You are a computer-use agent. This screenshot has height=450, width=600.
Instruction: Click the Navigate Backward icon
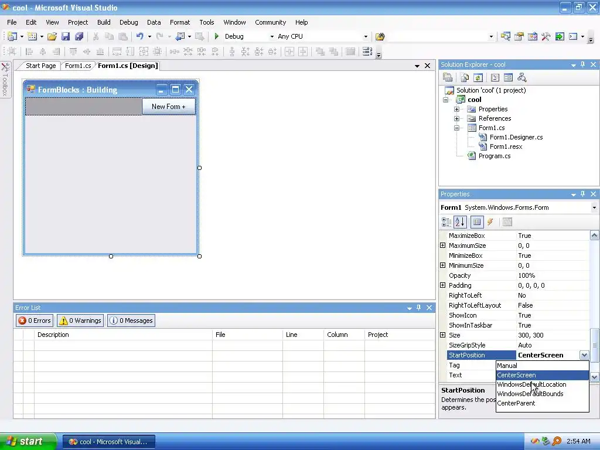(180, 36)
